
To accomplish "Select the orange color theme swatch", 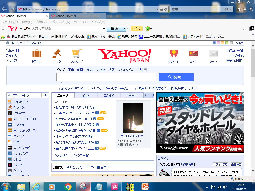I will coord(223,43).
